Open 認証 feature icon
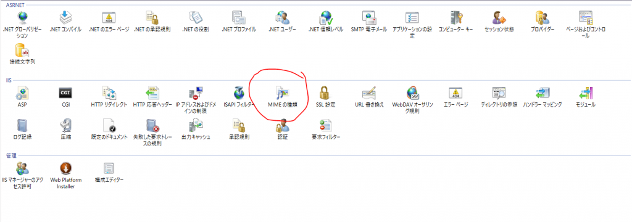Viewport: 632px width, 222px height. pos(282,125)
